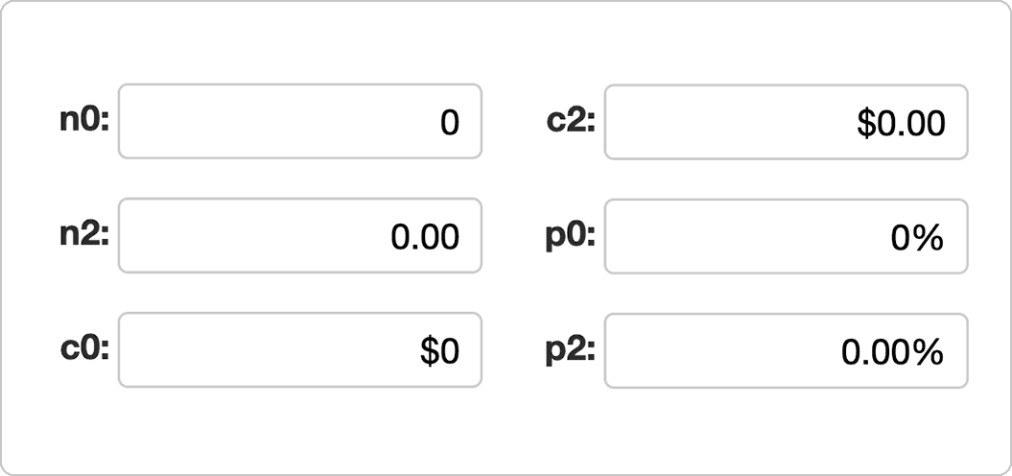The image size is (1012, 476).
Task: Select the c0 currency input
Action: pyautogui.click(x=299, y=350)
